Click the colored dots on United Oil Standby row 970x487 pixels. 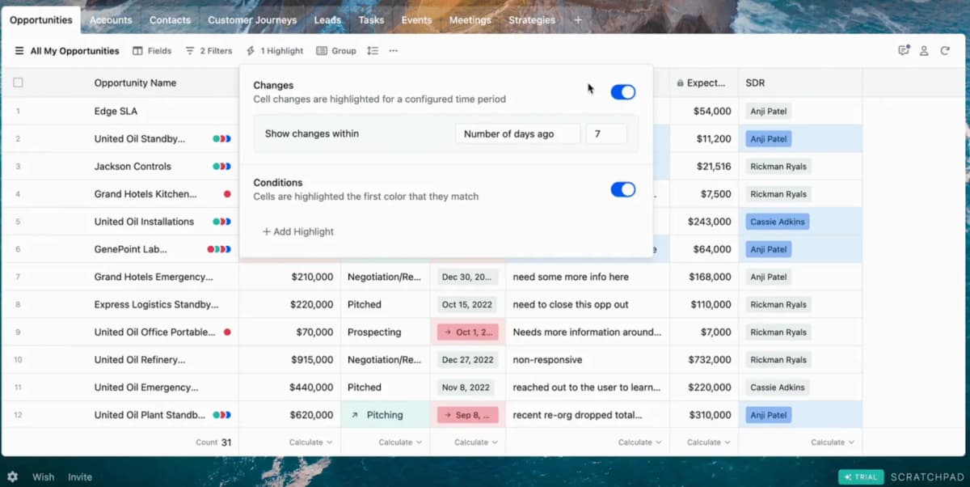click(222, 139)
